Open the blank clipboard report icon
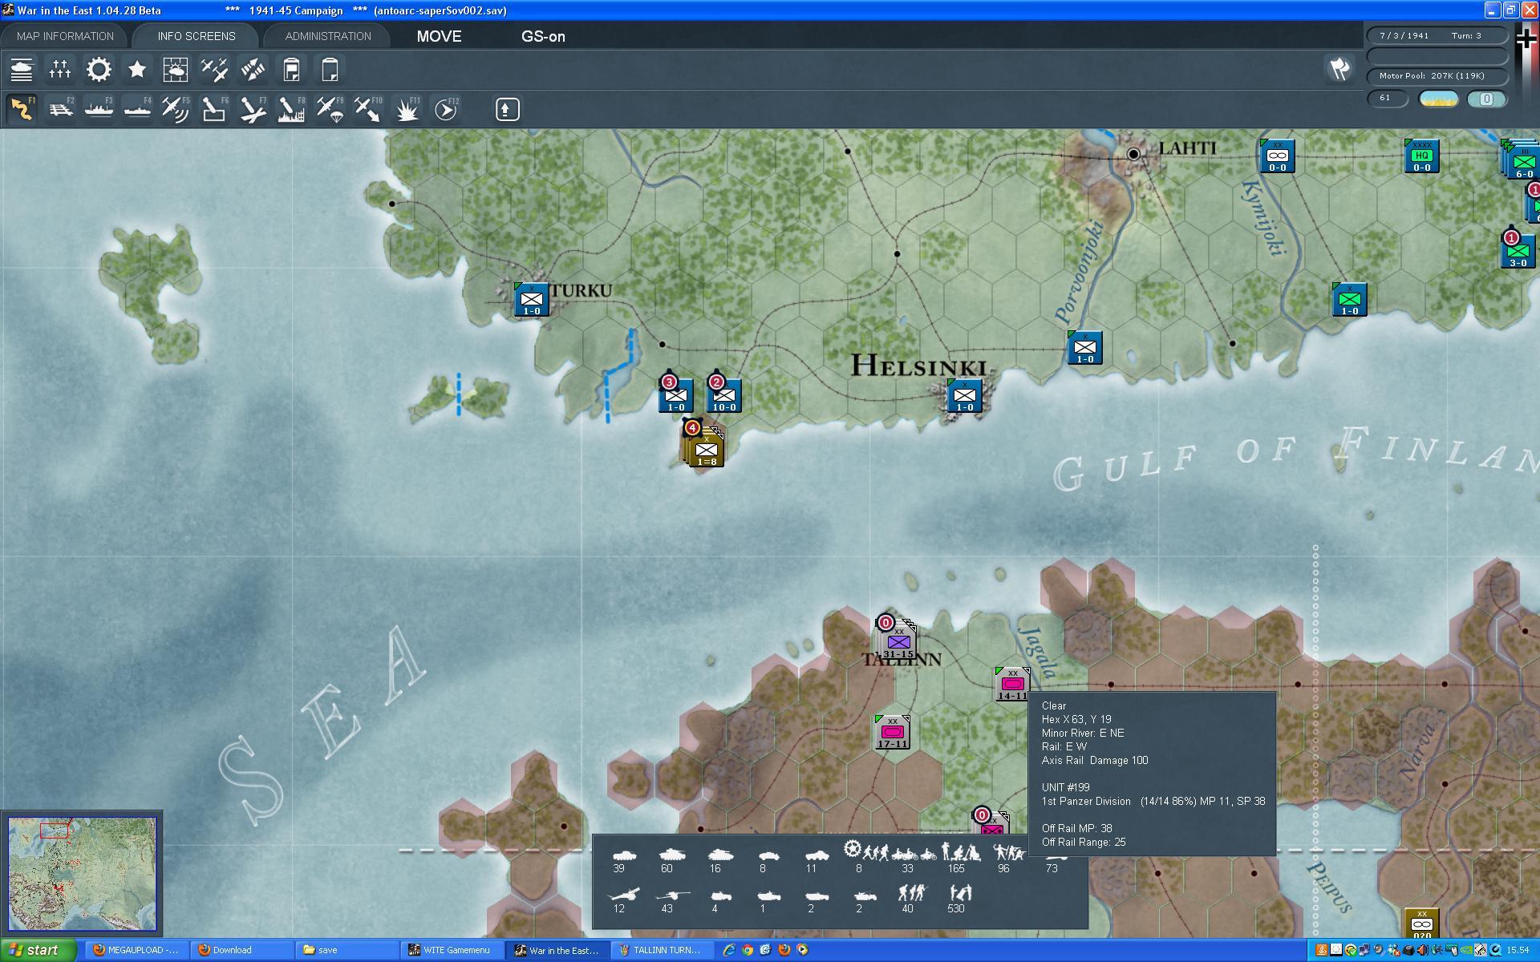 click(x=330, y=70)
